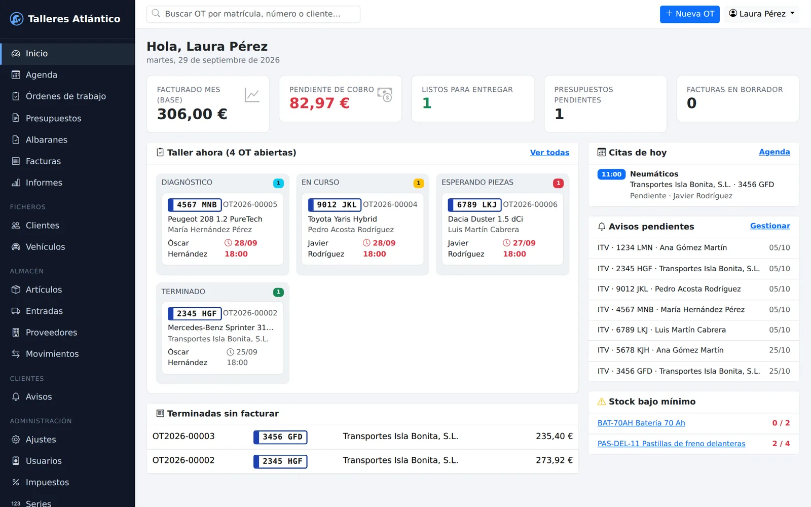This screenshot has width=811, height=507.
Task: Click aviso ITV 1234 LMN Ana Gómez Martín
Action: (693, 247)
